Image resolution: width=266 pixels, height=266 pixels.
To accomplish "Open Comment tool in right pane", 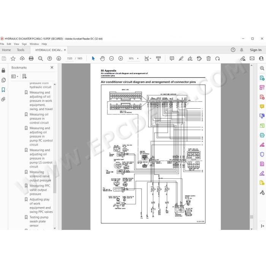I will [262, 106].
